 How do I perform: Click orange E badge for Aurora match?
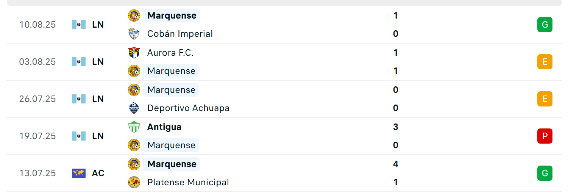coord(545,62)
